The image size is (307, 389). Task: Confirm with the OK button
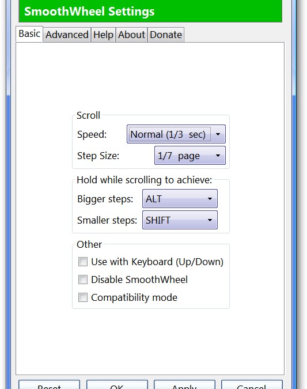point(117,385)
